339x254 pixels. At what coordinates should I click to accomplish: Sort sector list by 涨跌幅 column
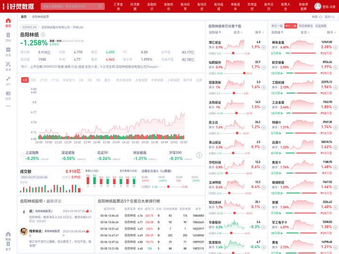point(277,32)
